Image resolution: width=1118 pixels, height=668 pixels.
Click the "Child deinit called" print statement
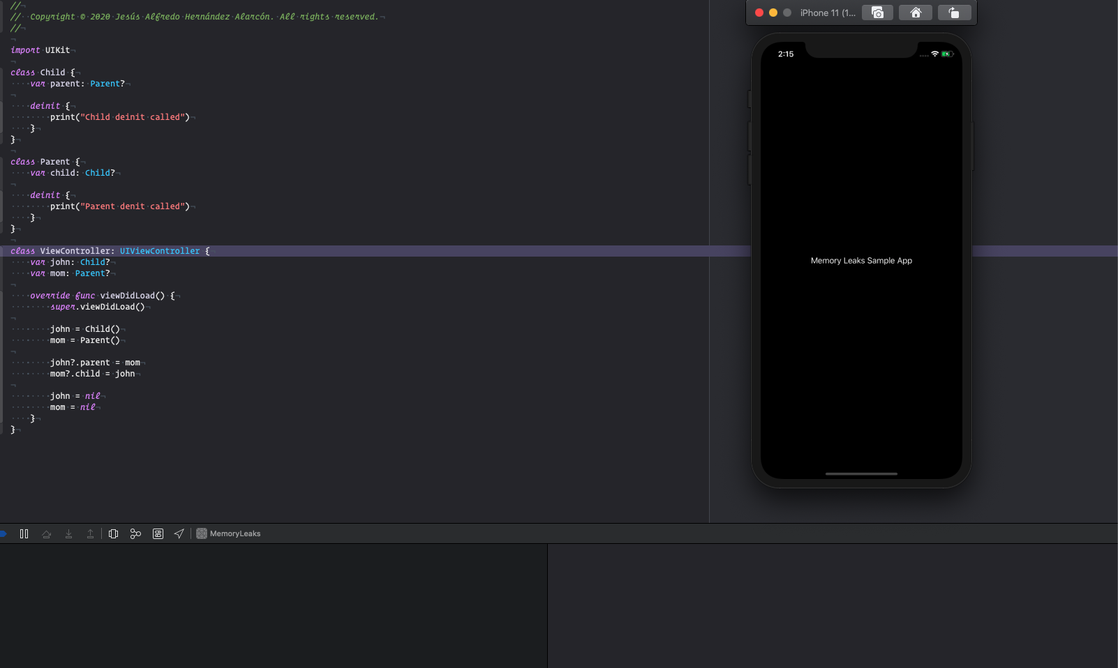[120, 117]
